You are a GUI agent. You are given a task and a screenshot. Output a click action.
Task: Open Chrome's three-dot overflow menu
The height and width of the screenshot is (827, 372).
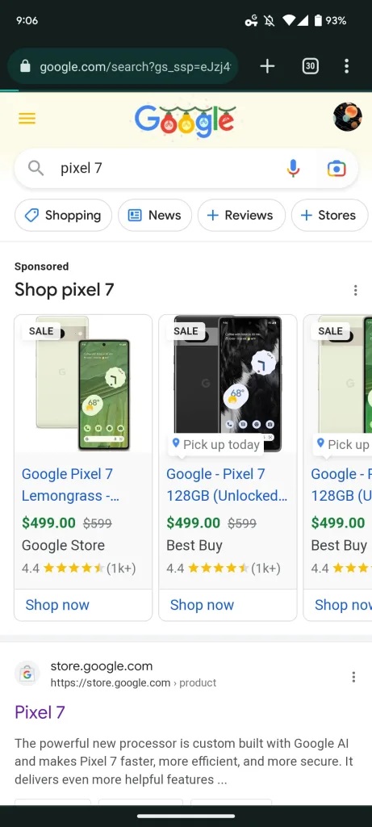point(346,66)
